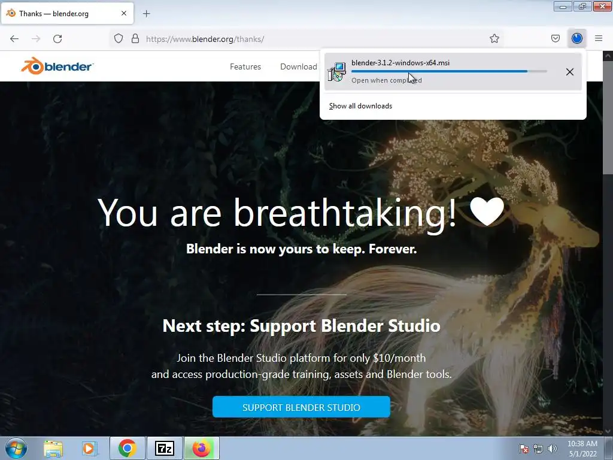Open the Save to Pocket icon
The width and height of the screenshot is (613, 460).
pyautogui.click(x=555, y=38)
